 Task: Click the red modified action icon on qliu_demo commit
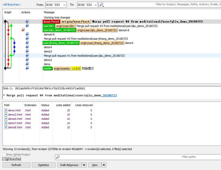(x=23, y=30)
